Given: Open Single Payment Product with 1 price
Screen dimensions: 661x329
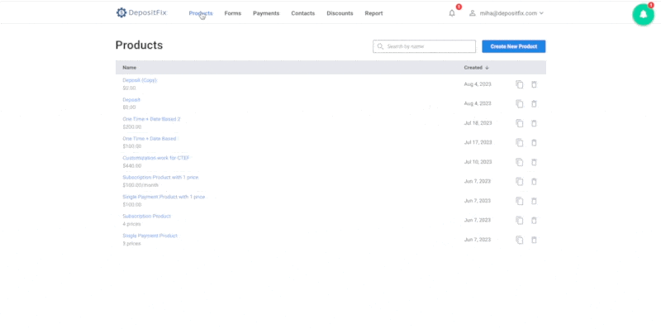Looking at the screenshot, I should pos(164,197).
